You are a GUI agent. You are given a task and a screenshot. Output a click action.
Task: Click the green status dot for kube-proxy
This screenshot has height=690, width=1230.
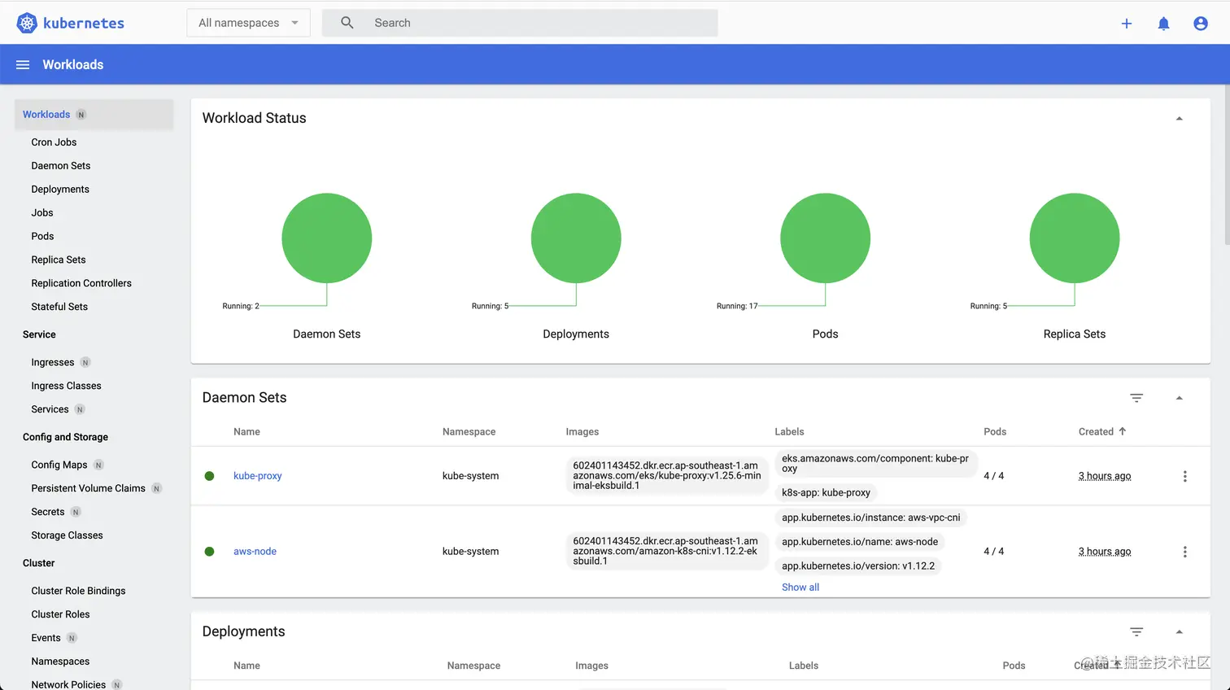click(209, 476)
